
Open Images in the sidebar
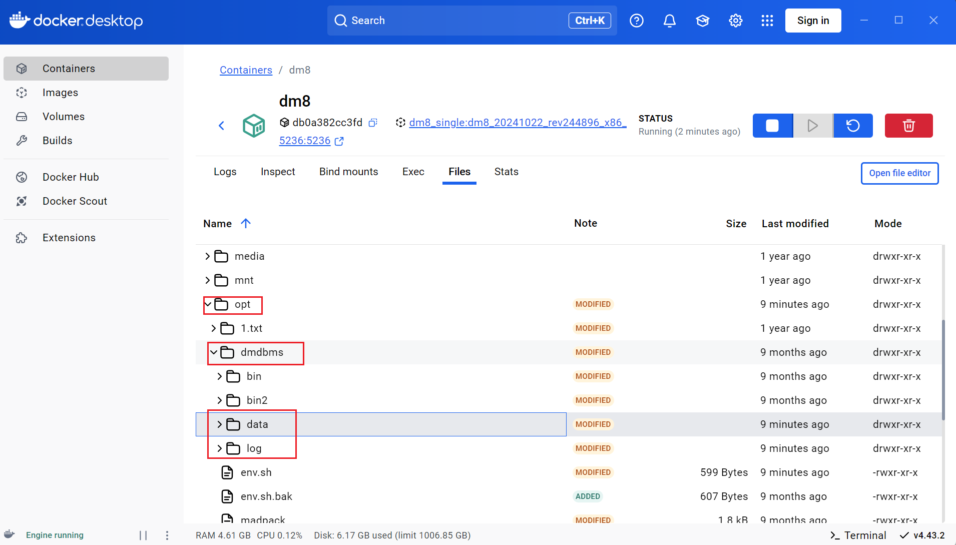pyautogui.click(x=86, y=93)
